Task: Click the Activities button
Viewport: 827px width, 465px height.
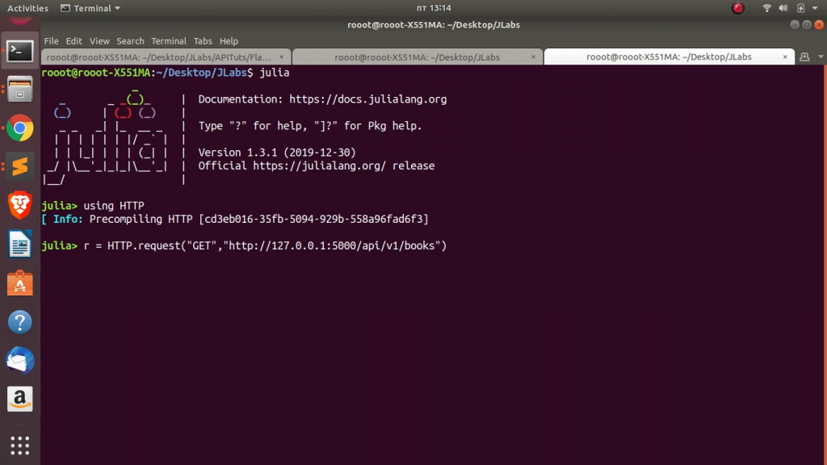Action: click(28, 8)
